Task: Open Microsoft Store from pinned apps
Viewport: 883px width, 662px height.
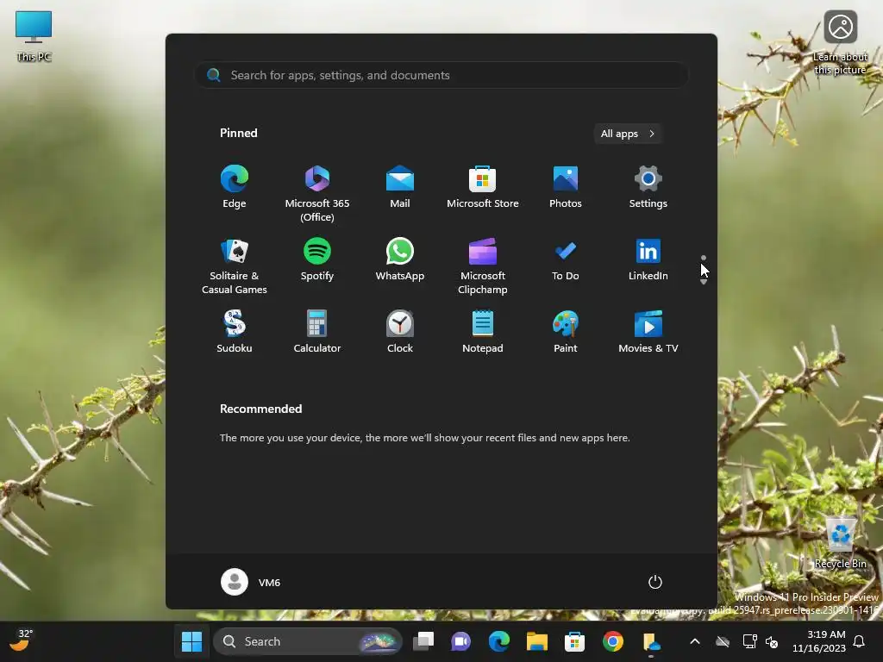Action: tap(483, 187)
